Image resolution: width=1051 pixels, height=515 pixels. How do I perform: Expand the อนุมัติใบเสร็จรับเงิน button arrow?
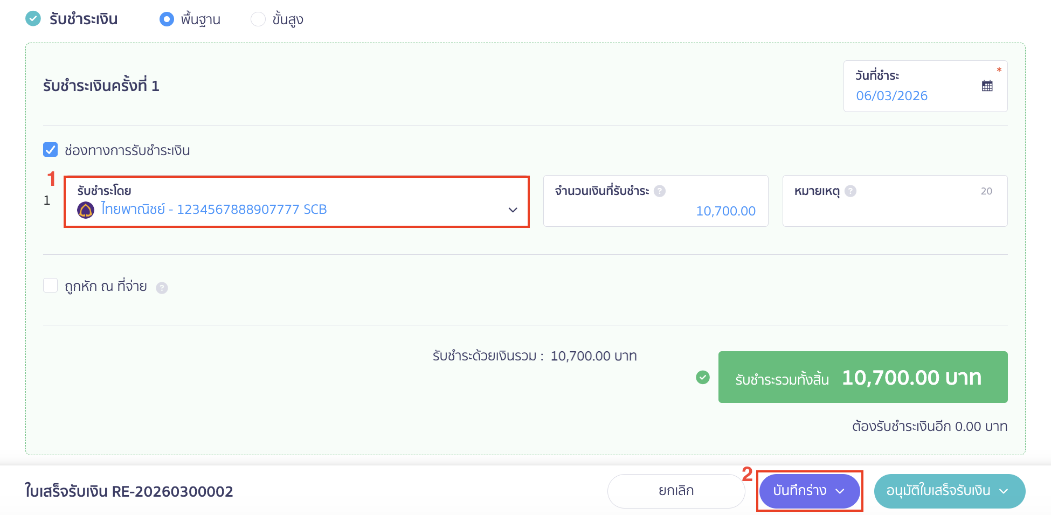pyautogui.click(x=1004, y=491)
